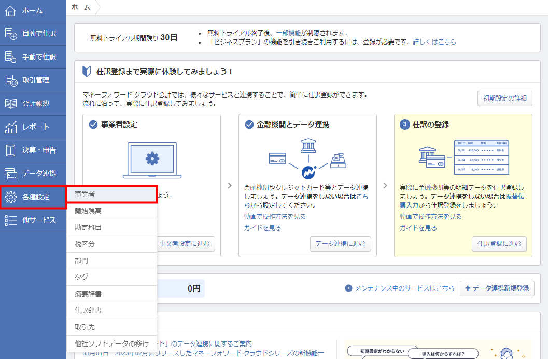Click the checkmark beside 金融機関とデータ連携
The height and width of the screenshot is (359, 548).
(249, 125)
